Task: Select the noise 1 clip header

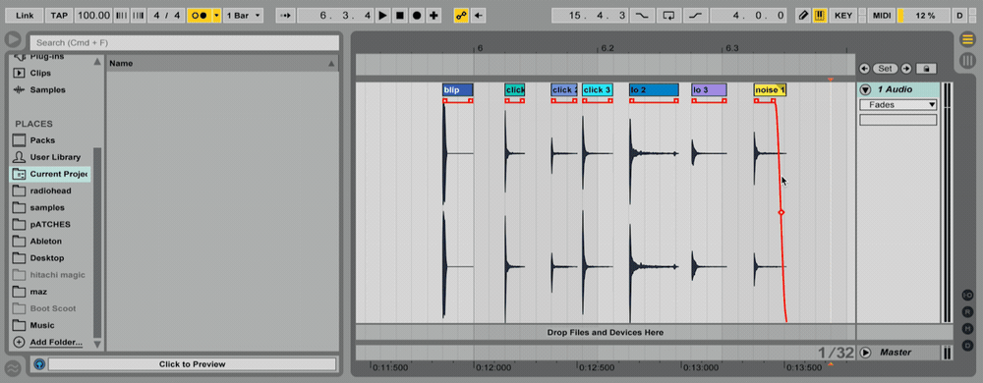Action: coord(770,90)
